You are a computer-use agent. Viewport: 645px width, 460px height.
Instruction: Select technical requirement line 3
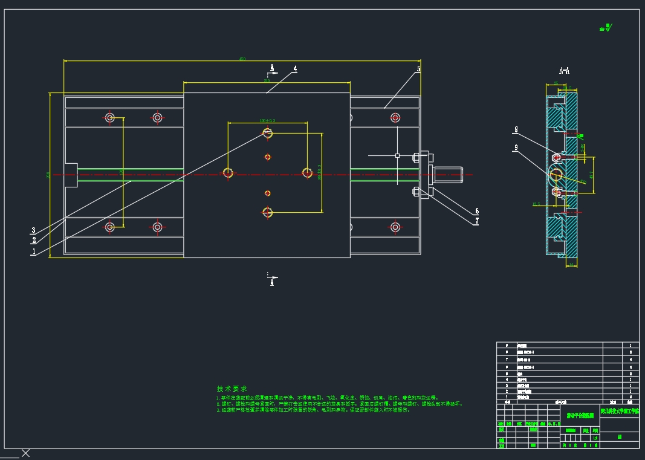313,410
